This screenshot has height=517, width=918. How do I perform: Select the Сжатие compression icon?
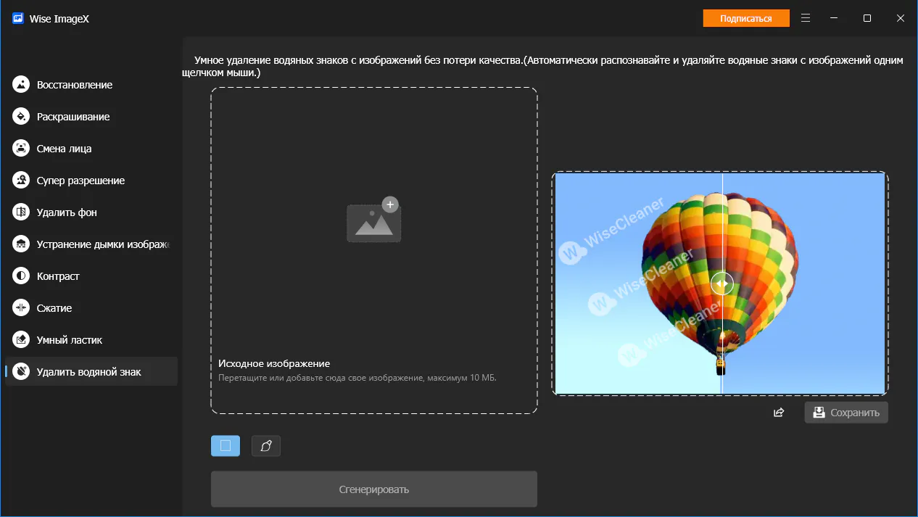pos(22,308)
